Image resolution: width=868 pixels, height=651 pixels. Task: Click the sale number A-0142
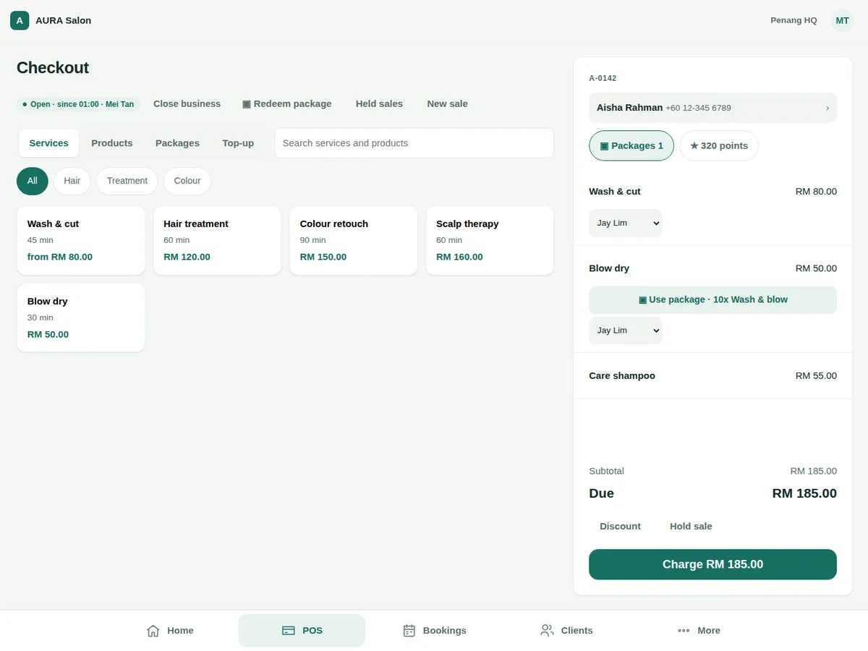point(603,78)
